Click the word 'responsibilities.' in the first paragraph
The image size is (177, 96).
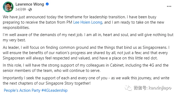[16, 28]
